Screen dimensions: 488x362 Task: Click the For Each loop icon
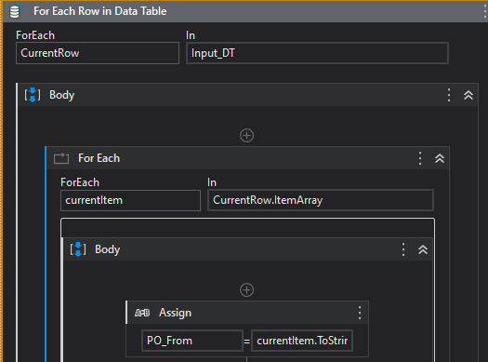(x=61, y=158)
